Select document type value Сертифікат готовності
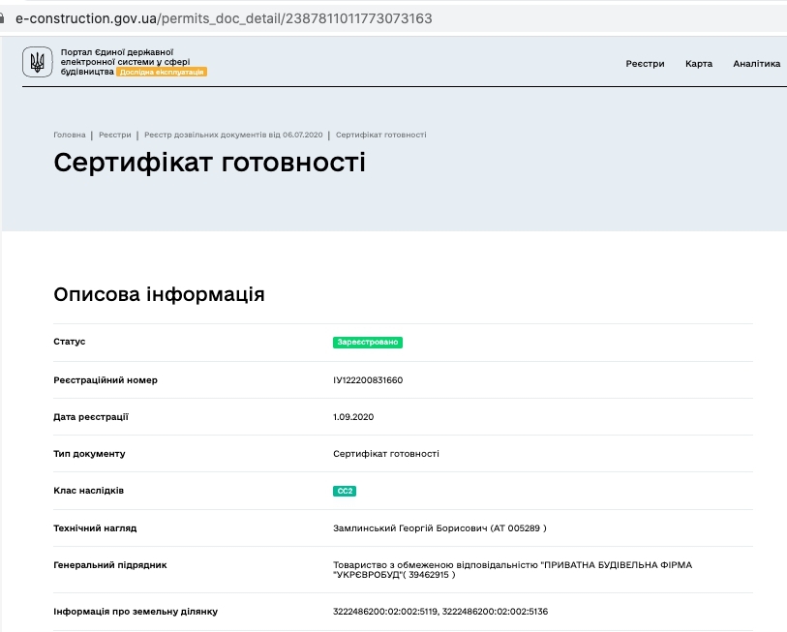 click(386, 453)
